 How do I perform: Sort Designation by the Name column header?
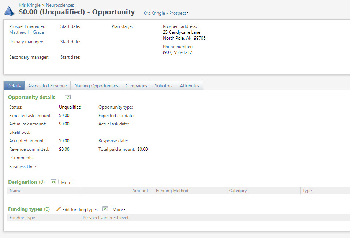pos(15,191)
